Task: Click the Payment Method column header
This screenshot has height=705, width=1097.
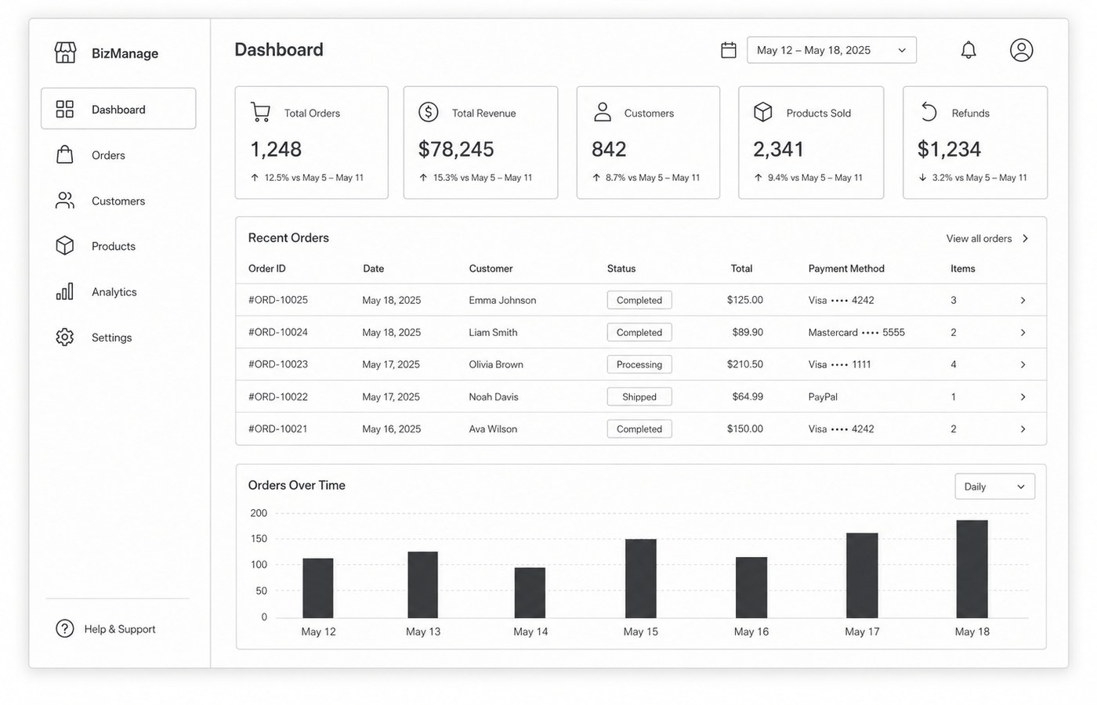Action: [x=846, y=268]
